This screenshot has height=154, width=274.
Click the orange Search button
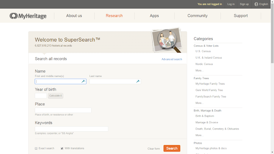(x=172, y=148)
